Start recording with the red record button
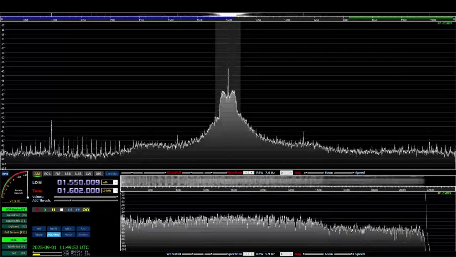456x257 pixels. 37,210
